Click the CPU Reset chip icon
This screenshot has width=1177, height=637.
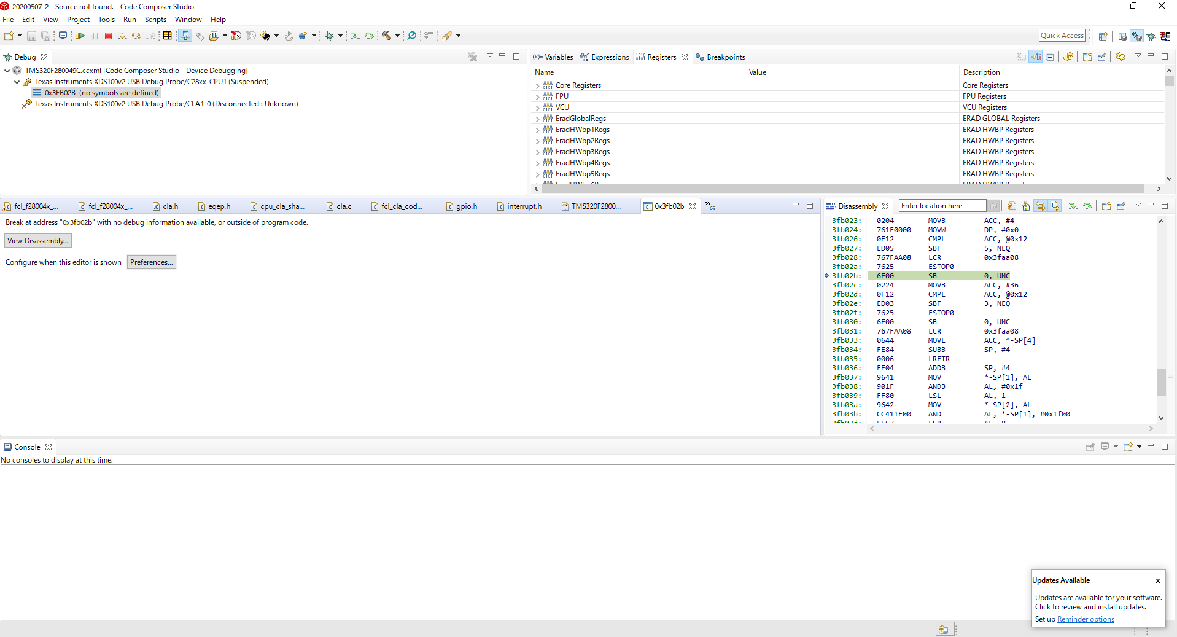[265, 36]
